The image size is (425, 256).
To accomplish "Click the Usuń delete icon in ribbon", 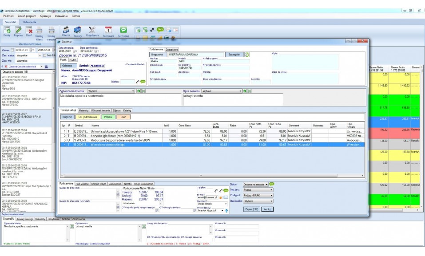I will click(29, 30).
